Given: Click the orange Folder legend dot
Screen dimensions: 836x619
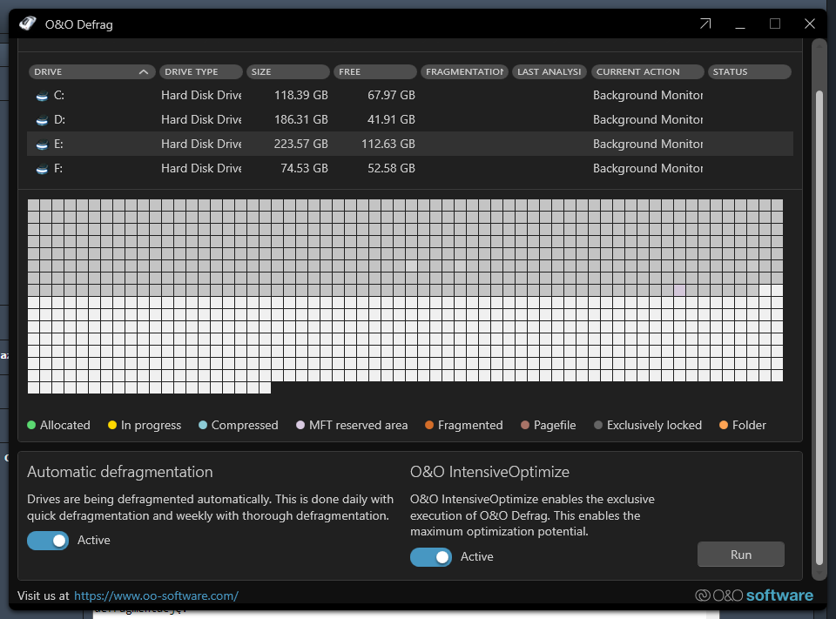Looking at the screenshot, I should coord(724,425).
